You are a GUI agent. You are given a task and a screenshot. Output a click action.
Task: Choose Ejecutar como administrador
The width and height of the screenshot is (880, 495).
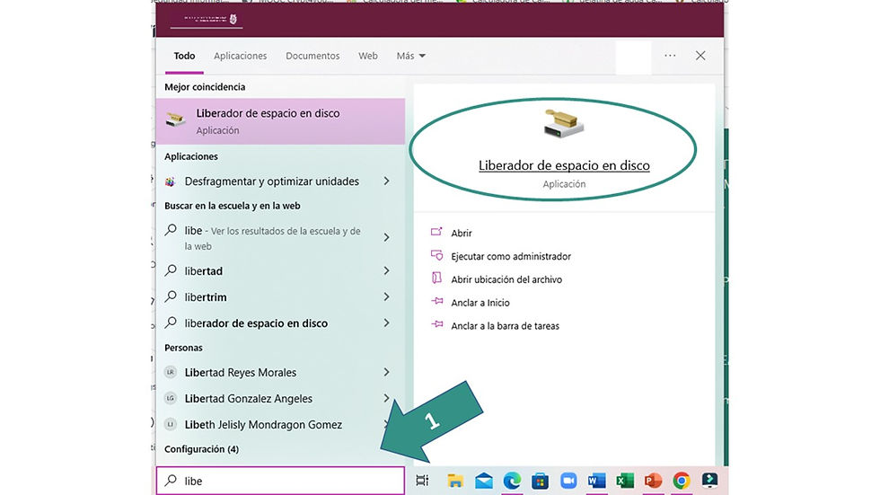(511, 256)
